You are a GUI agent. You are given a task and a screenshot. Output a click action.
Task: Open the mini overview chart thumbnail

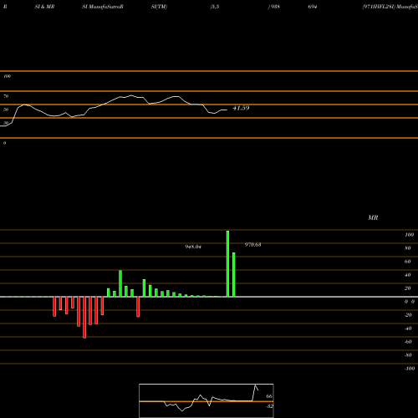(x=206, y=400)
